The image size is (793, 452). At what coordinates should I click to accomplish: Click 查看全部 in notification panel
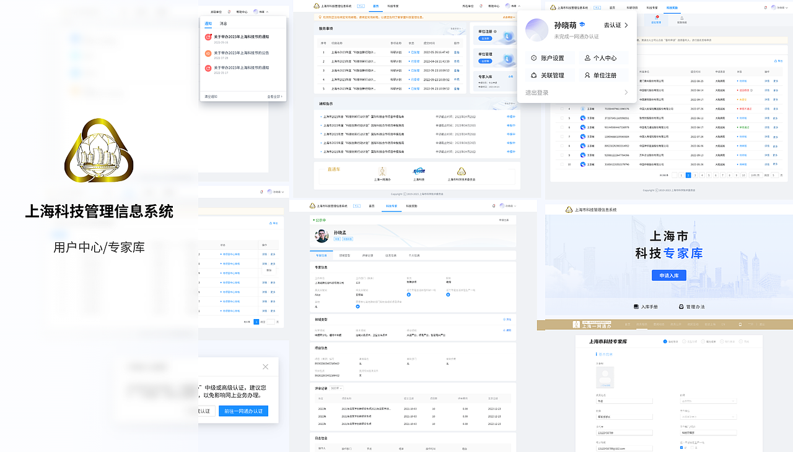[274, 97]
